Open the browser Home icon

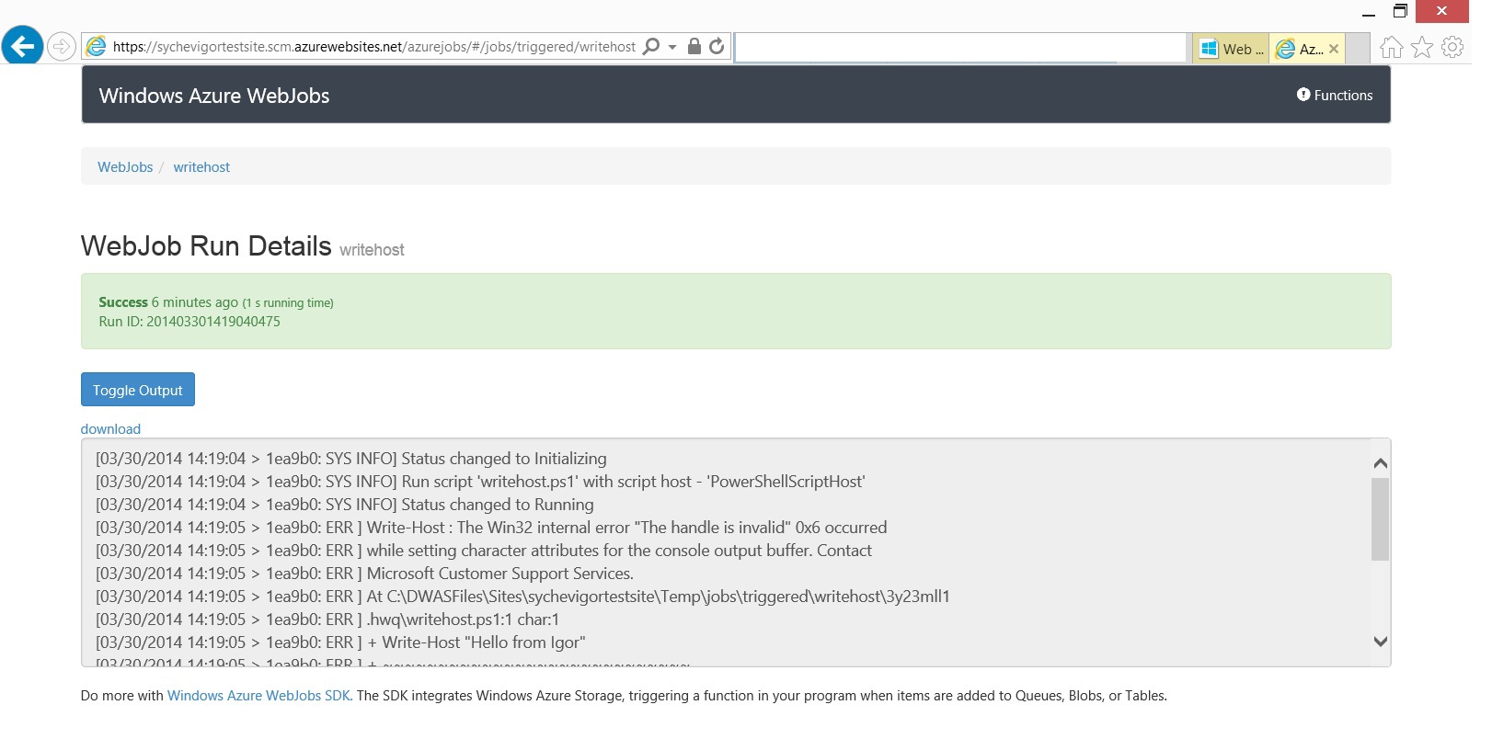pyautogui.click(x=1391, y=47)
